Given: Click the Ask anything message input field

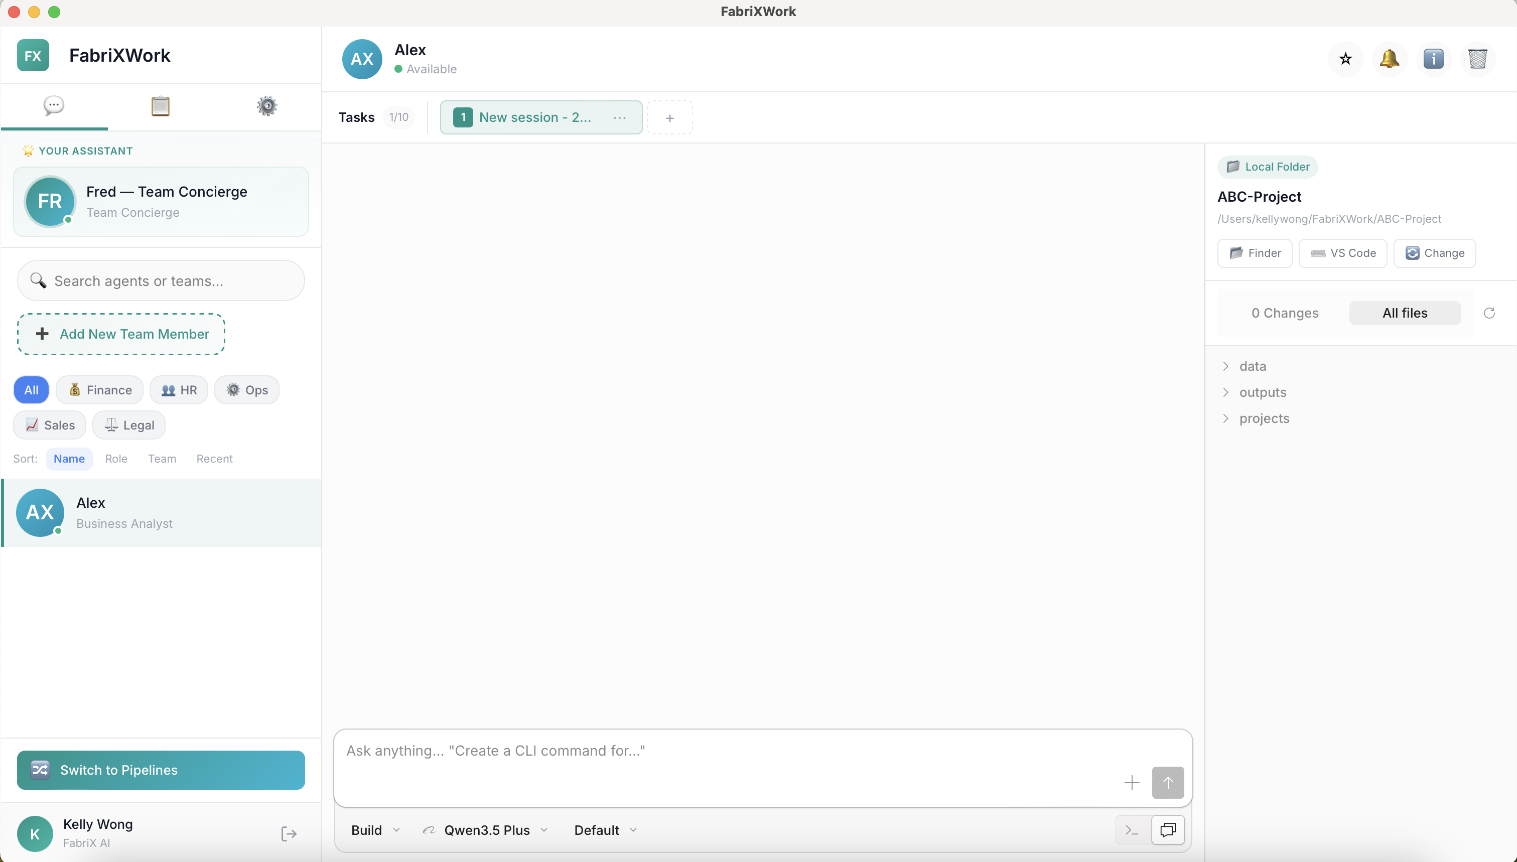Looking at the screenshot, I should pyautogui.click(x=711, y=751).
